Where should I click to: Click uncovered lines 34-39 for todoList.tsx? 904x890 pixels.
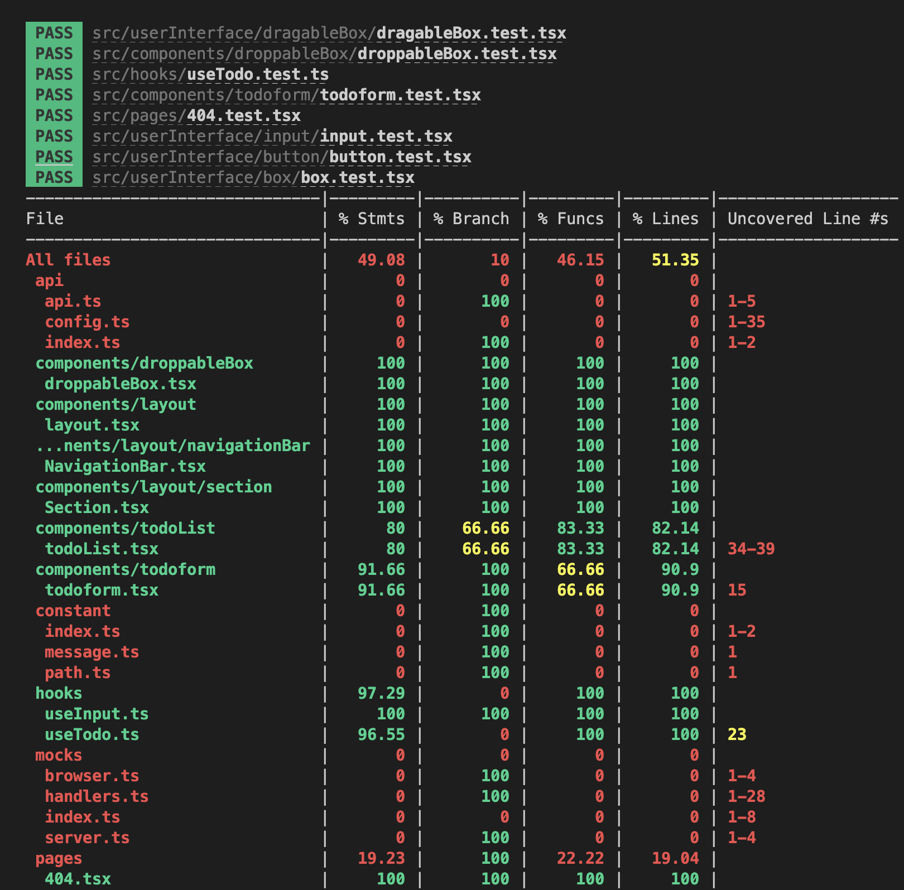point(750,549)
